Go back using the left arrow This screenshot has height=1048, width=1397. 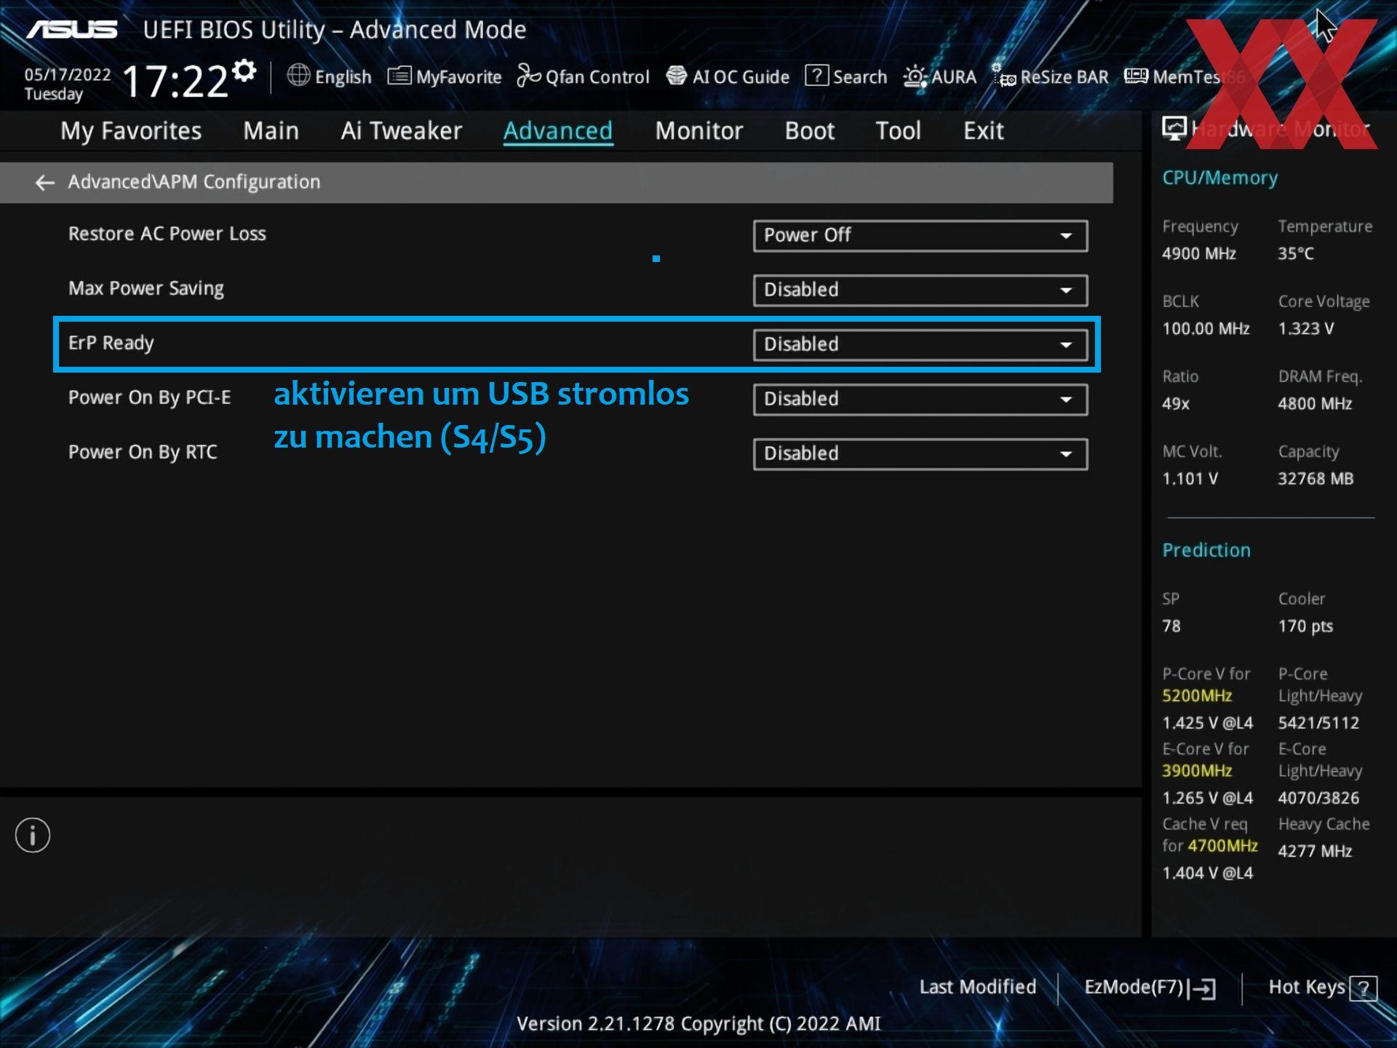point(45,182)
